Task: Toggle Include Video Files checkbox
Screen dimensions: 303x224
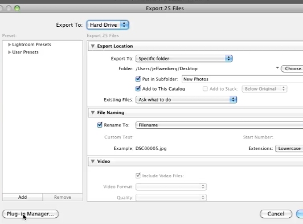Action: point(138,176)
